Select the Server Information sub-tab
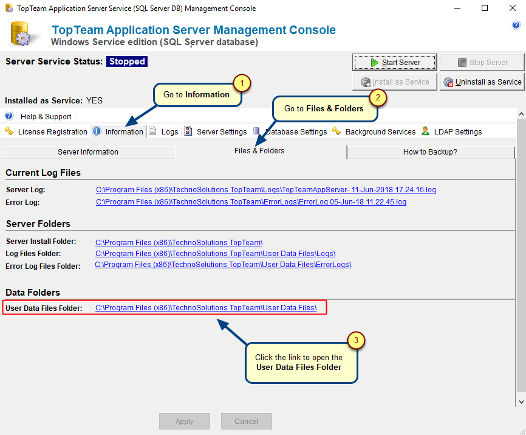526x435 pixels. point(88,152)
